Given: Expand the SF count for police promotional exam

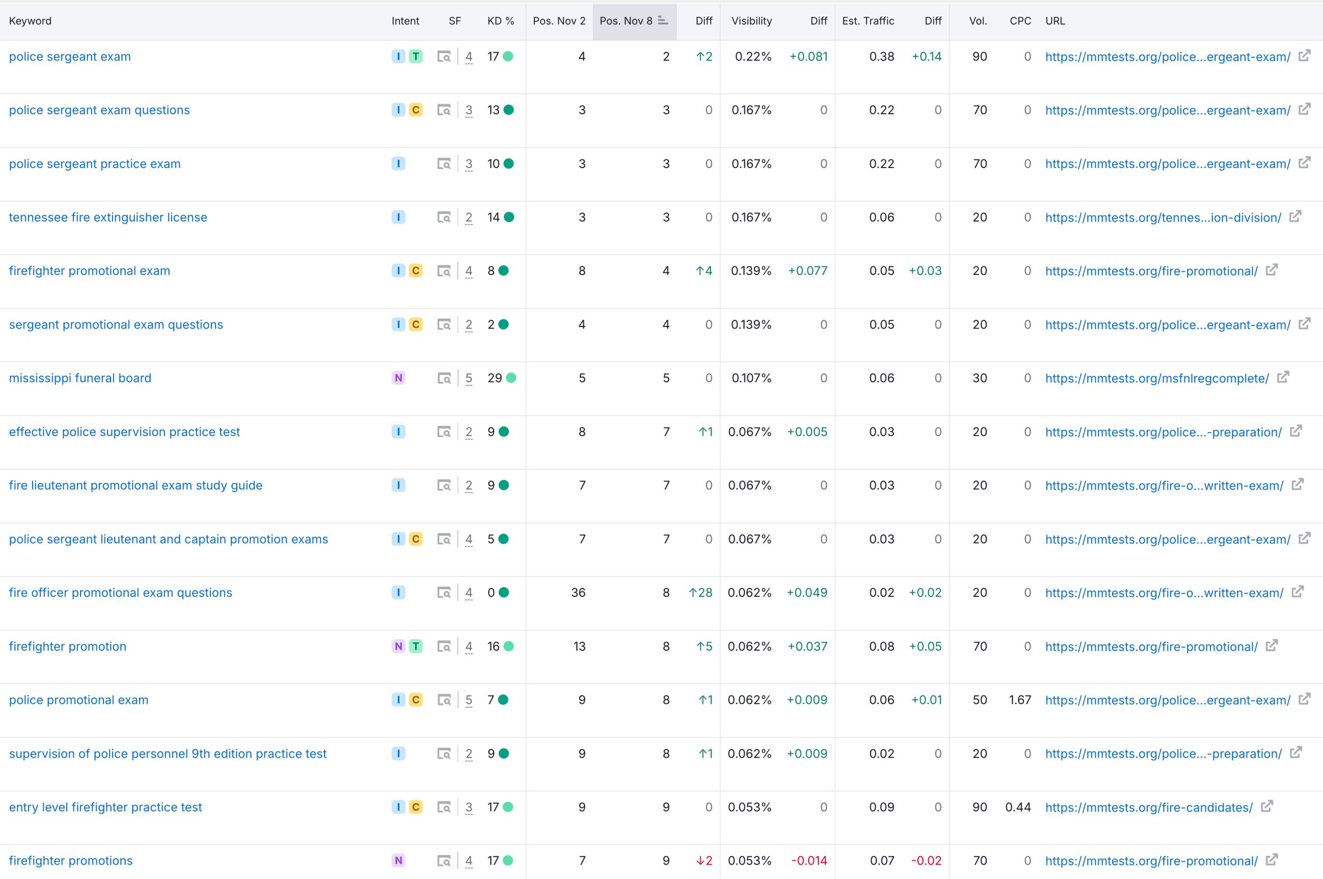Looking at the screenshot, I should [x=468, y=700].
